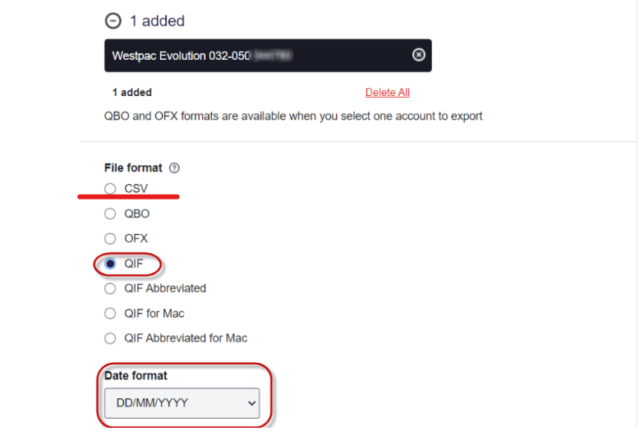Choose the QIF Abbreviated radio button
The height and width of the screenshot is (436, 644).
[x=110, y=288]
